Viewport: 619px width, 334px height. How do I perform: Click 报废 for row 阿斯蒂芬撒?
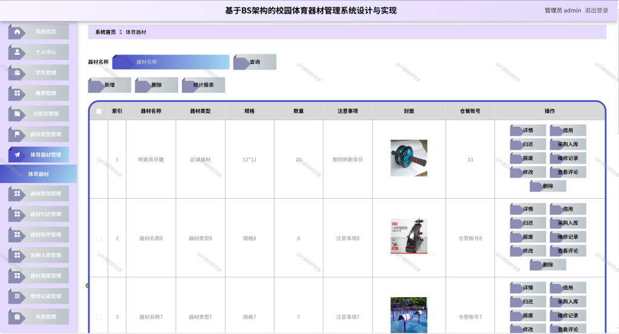pos(528,158)
